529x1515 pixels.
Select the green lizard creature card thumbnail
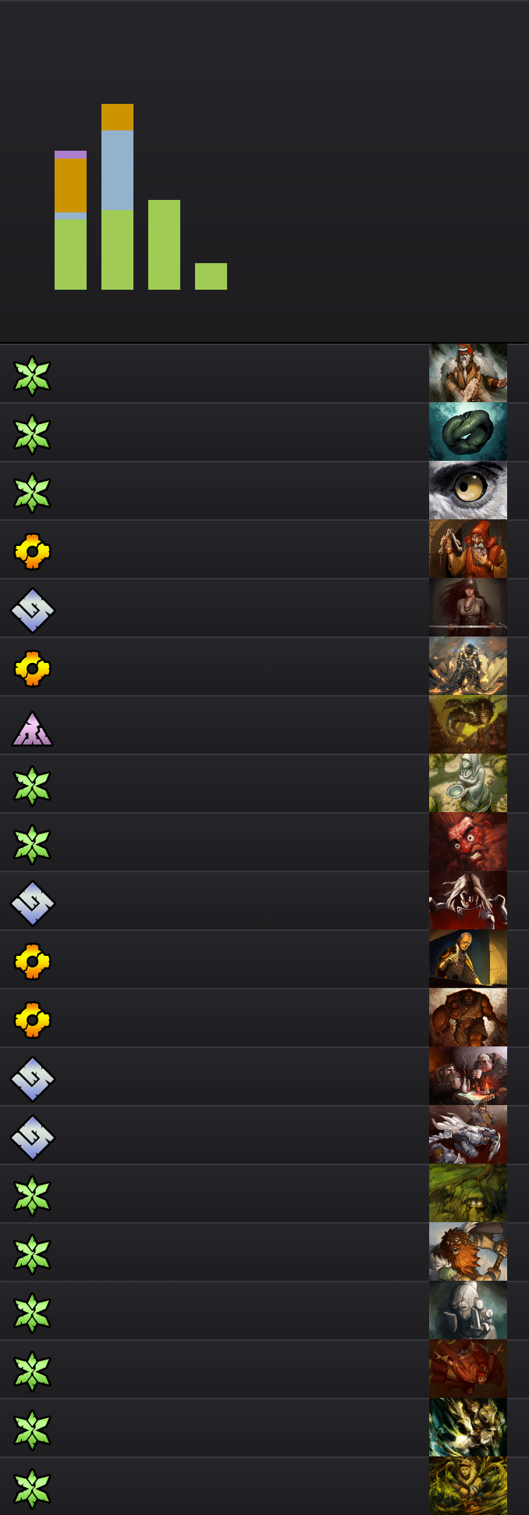468,725
